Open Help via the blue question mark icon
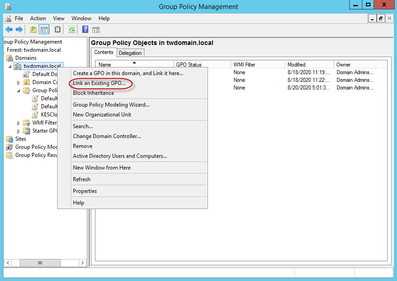Screen dimensions: 397x281 pos(85,29)
